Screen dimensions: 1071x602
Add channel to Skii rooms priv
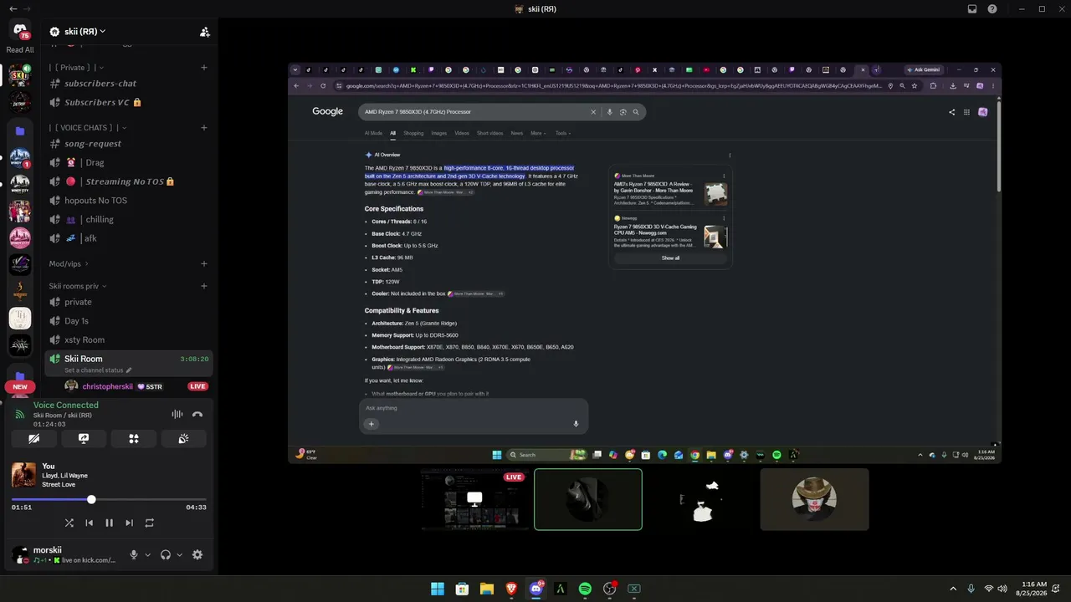click(204, 286)
